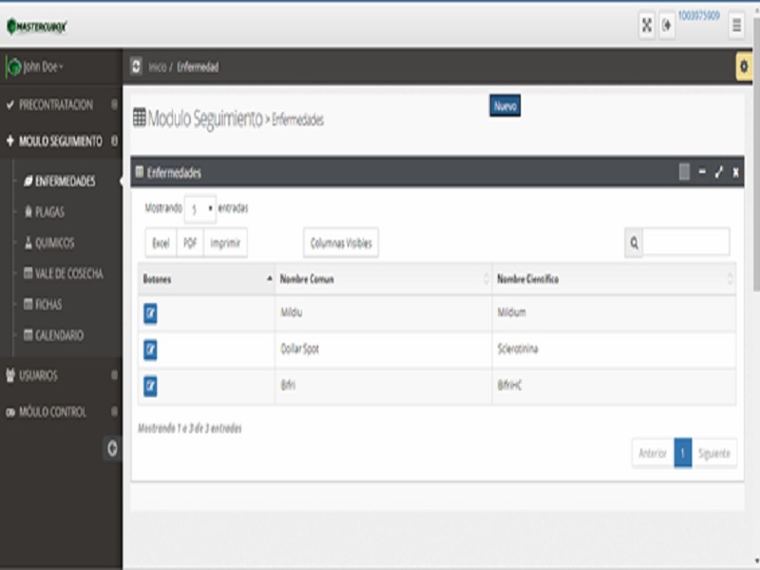This screenshot has height=570, width=760.
Task: Click the Imprimir button
Action: [225, 243]
